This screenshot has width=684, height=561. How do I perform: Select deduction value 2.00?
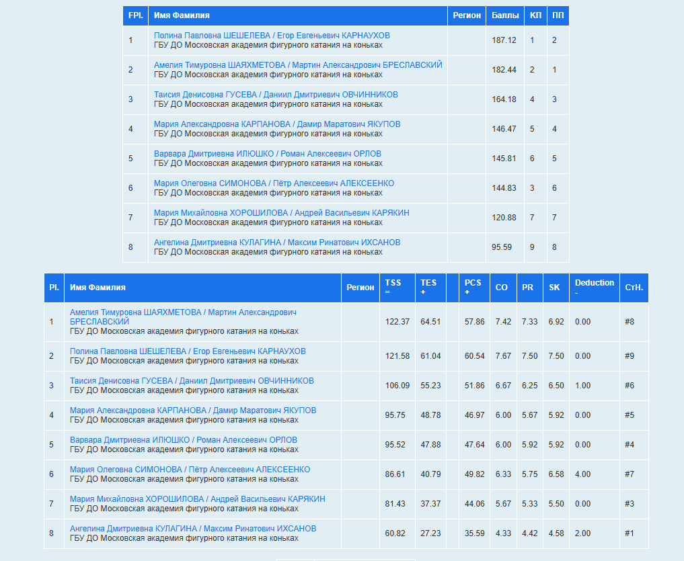pos(583,533)
